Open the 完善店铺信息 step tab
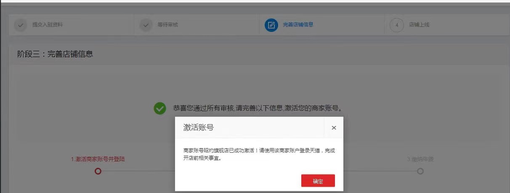Image resolution: width=510 pixels, height=193 pixels. tap(298, 25)
